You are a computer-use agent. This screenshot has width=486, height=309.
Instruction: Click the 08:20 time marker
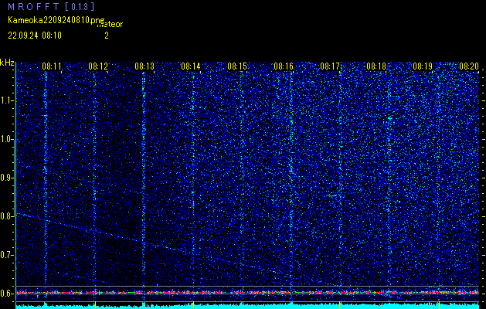coord(469,66)
